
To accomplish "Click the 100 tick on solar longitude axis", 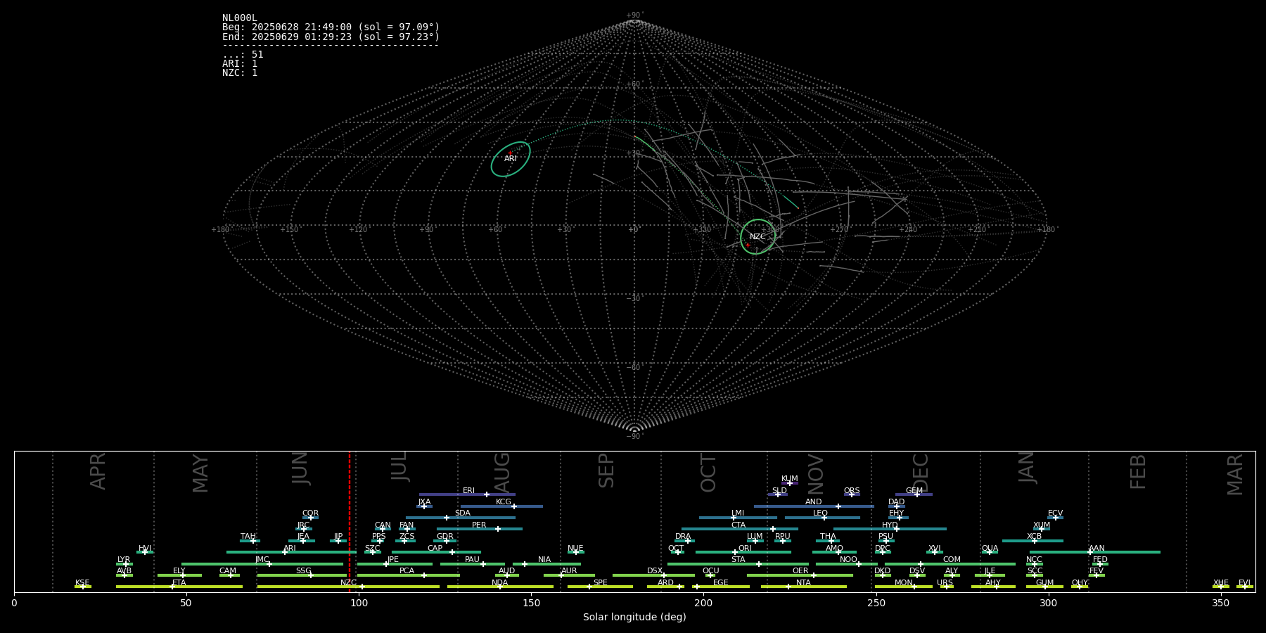I will coord(359,603).
